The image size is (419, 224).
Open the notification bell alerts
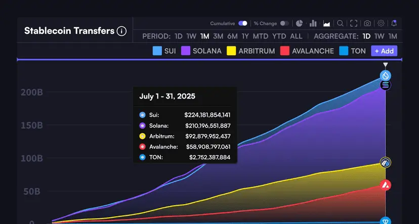[x=394, y=23]
